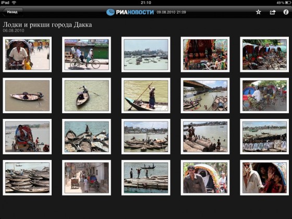Open thumbnail showing bridge over river
Viewport: 292px width, 219px height.
coord(205,95)
